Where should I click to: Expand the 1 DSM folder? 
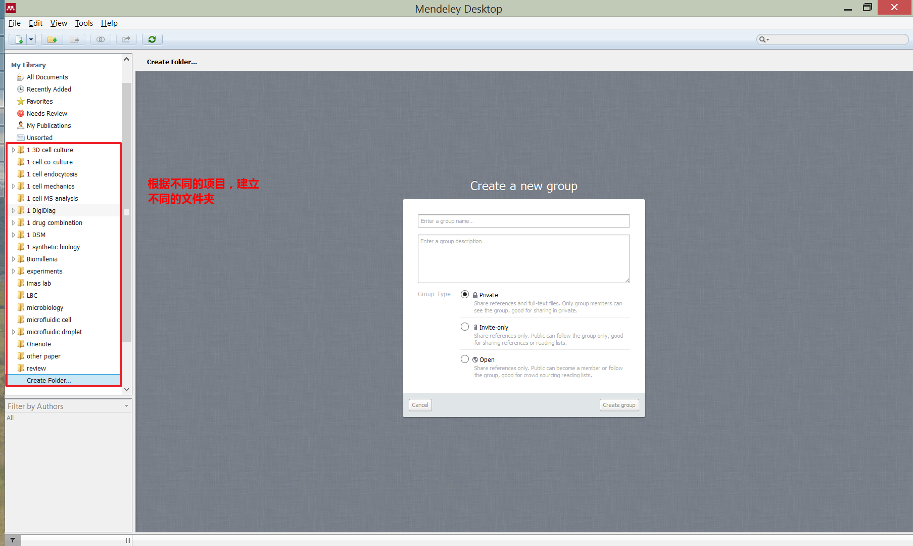pos(14,235)
